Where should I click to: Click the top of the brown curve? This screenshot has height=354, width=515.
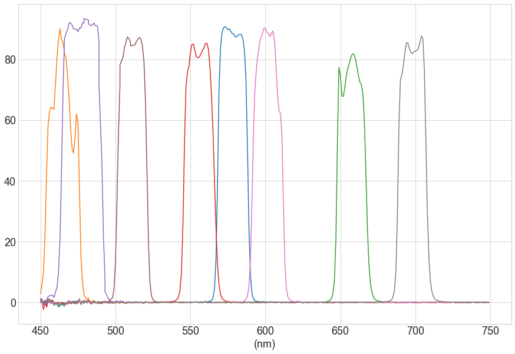[x=127, y=37]
